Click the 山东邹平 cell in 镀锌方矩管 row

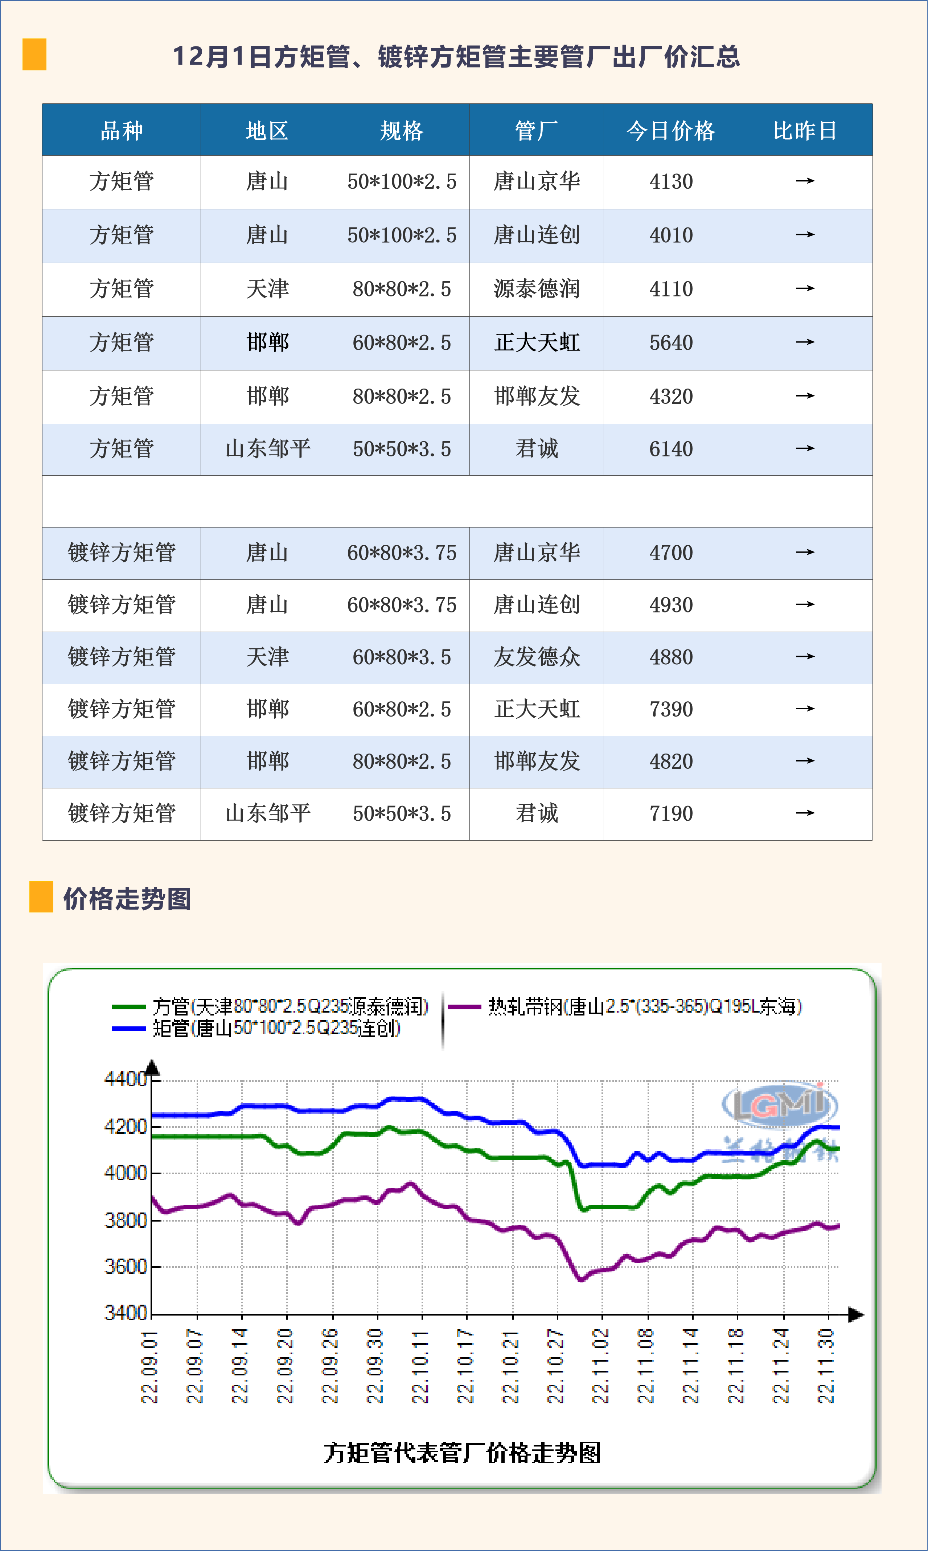[268, 814]
